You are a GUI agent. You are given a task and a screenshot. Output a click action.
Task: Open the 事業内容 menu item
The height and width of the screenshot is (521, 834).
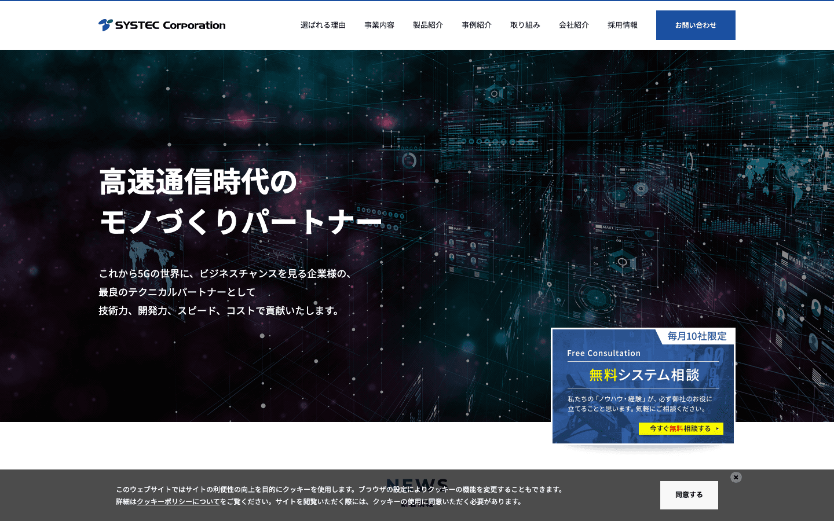click(x=379, y=25)
